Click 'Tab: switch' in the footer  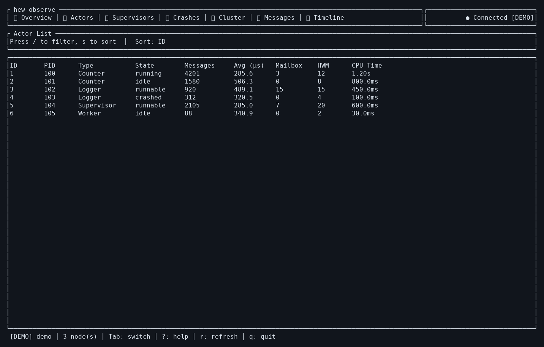(x=130, y=337)
